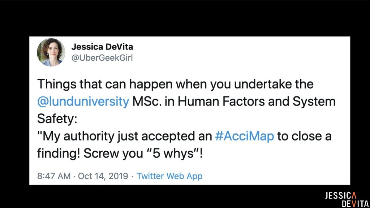Click the word JESSICA in the corner logo

point(340,196)
